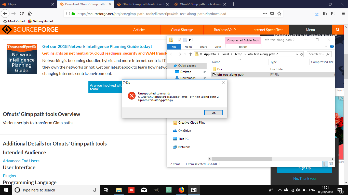Open the Home ribbon tab in Explorer
Screen dimensions: 348x195
click(189, 47)
